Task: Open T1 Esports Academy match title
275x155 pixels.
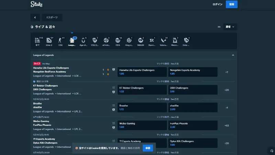Action: (44, 139)
